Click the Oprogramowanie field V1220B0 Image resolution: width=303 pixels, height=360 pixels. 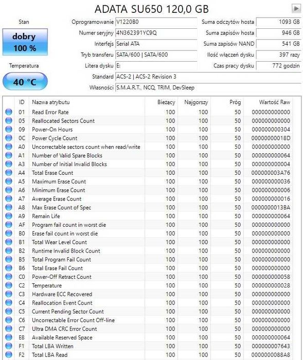coord(156,22)
